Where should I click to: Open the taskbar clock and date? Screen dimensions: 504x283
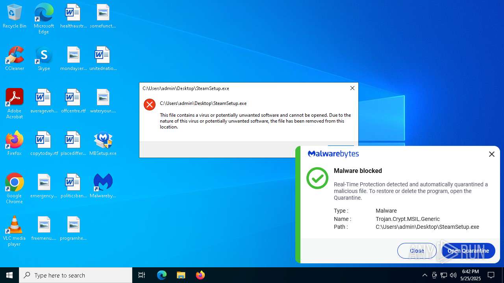tap(471, 275)
